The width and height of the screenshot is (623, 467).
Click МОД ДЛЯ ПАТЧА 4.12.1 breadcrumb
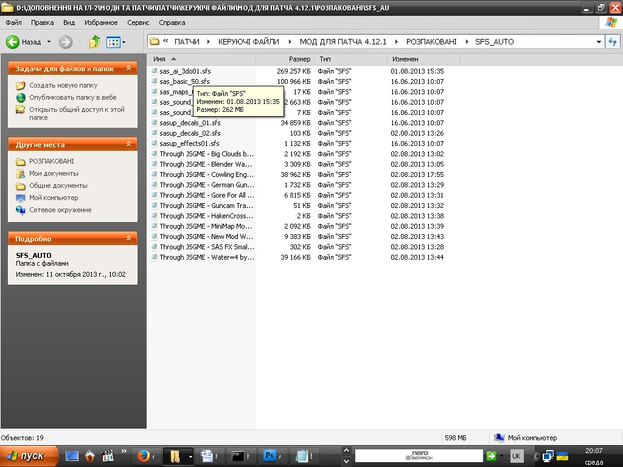[x=343, y=42]
